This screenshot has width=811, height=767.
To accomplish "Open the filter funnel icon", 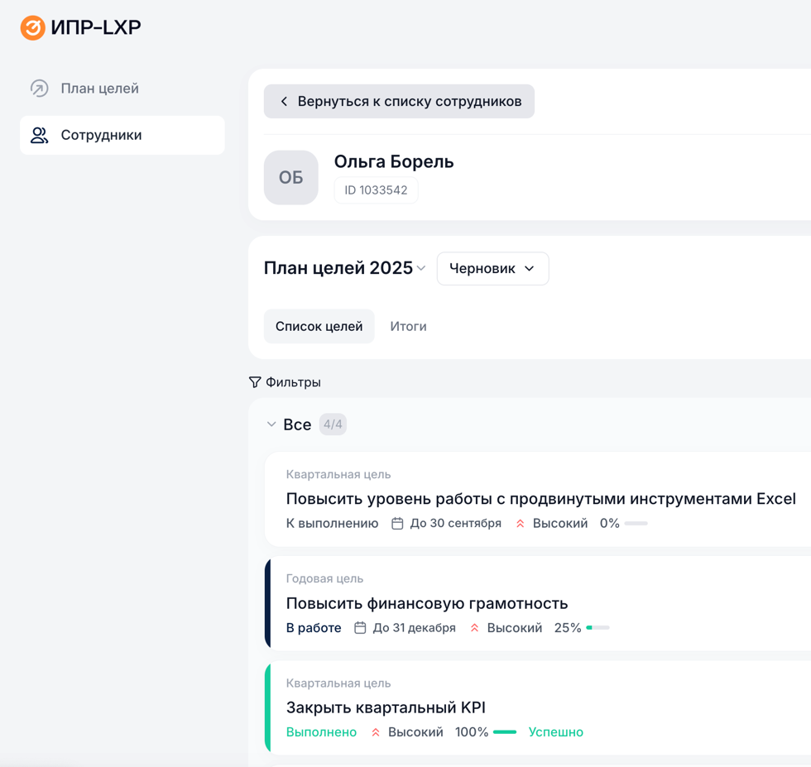I will (255, 382).
